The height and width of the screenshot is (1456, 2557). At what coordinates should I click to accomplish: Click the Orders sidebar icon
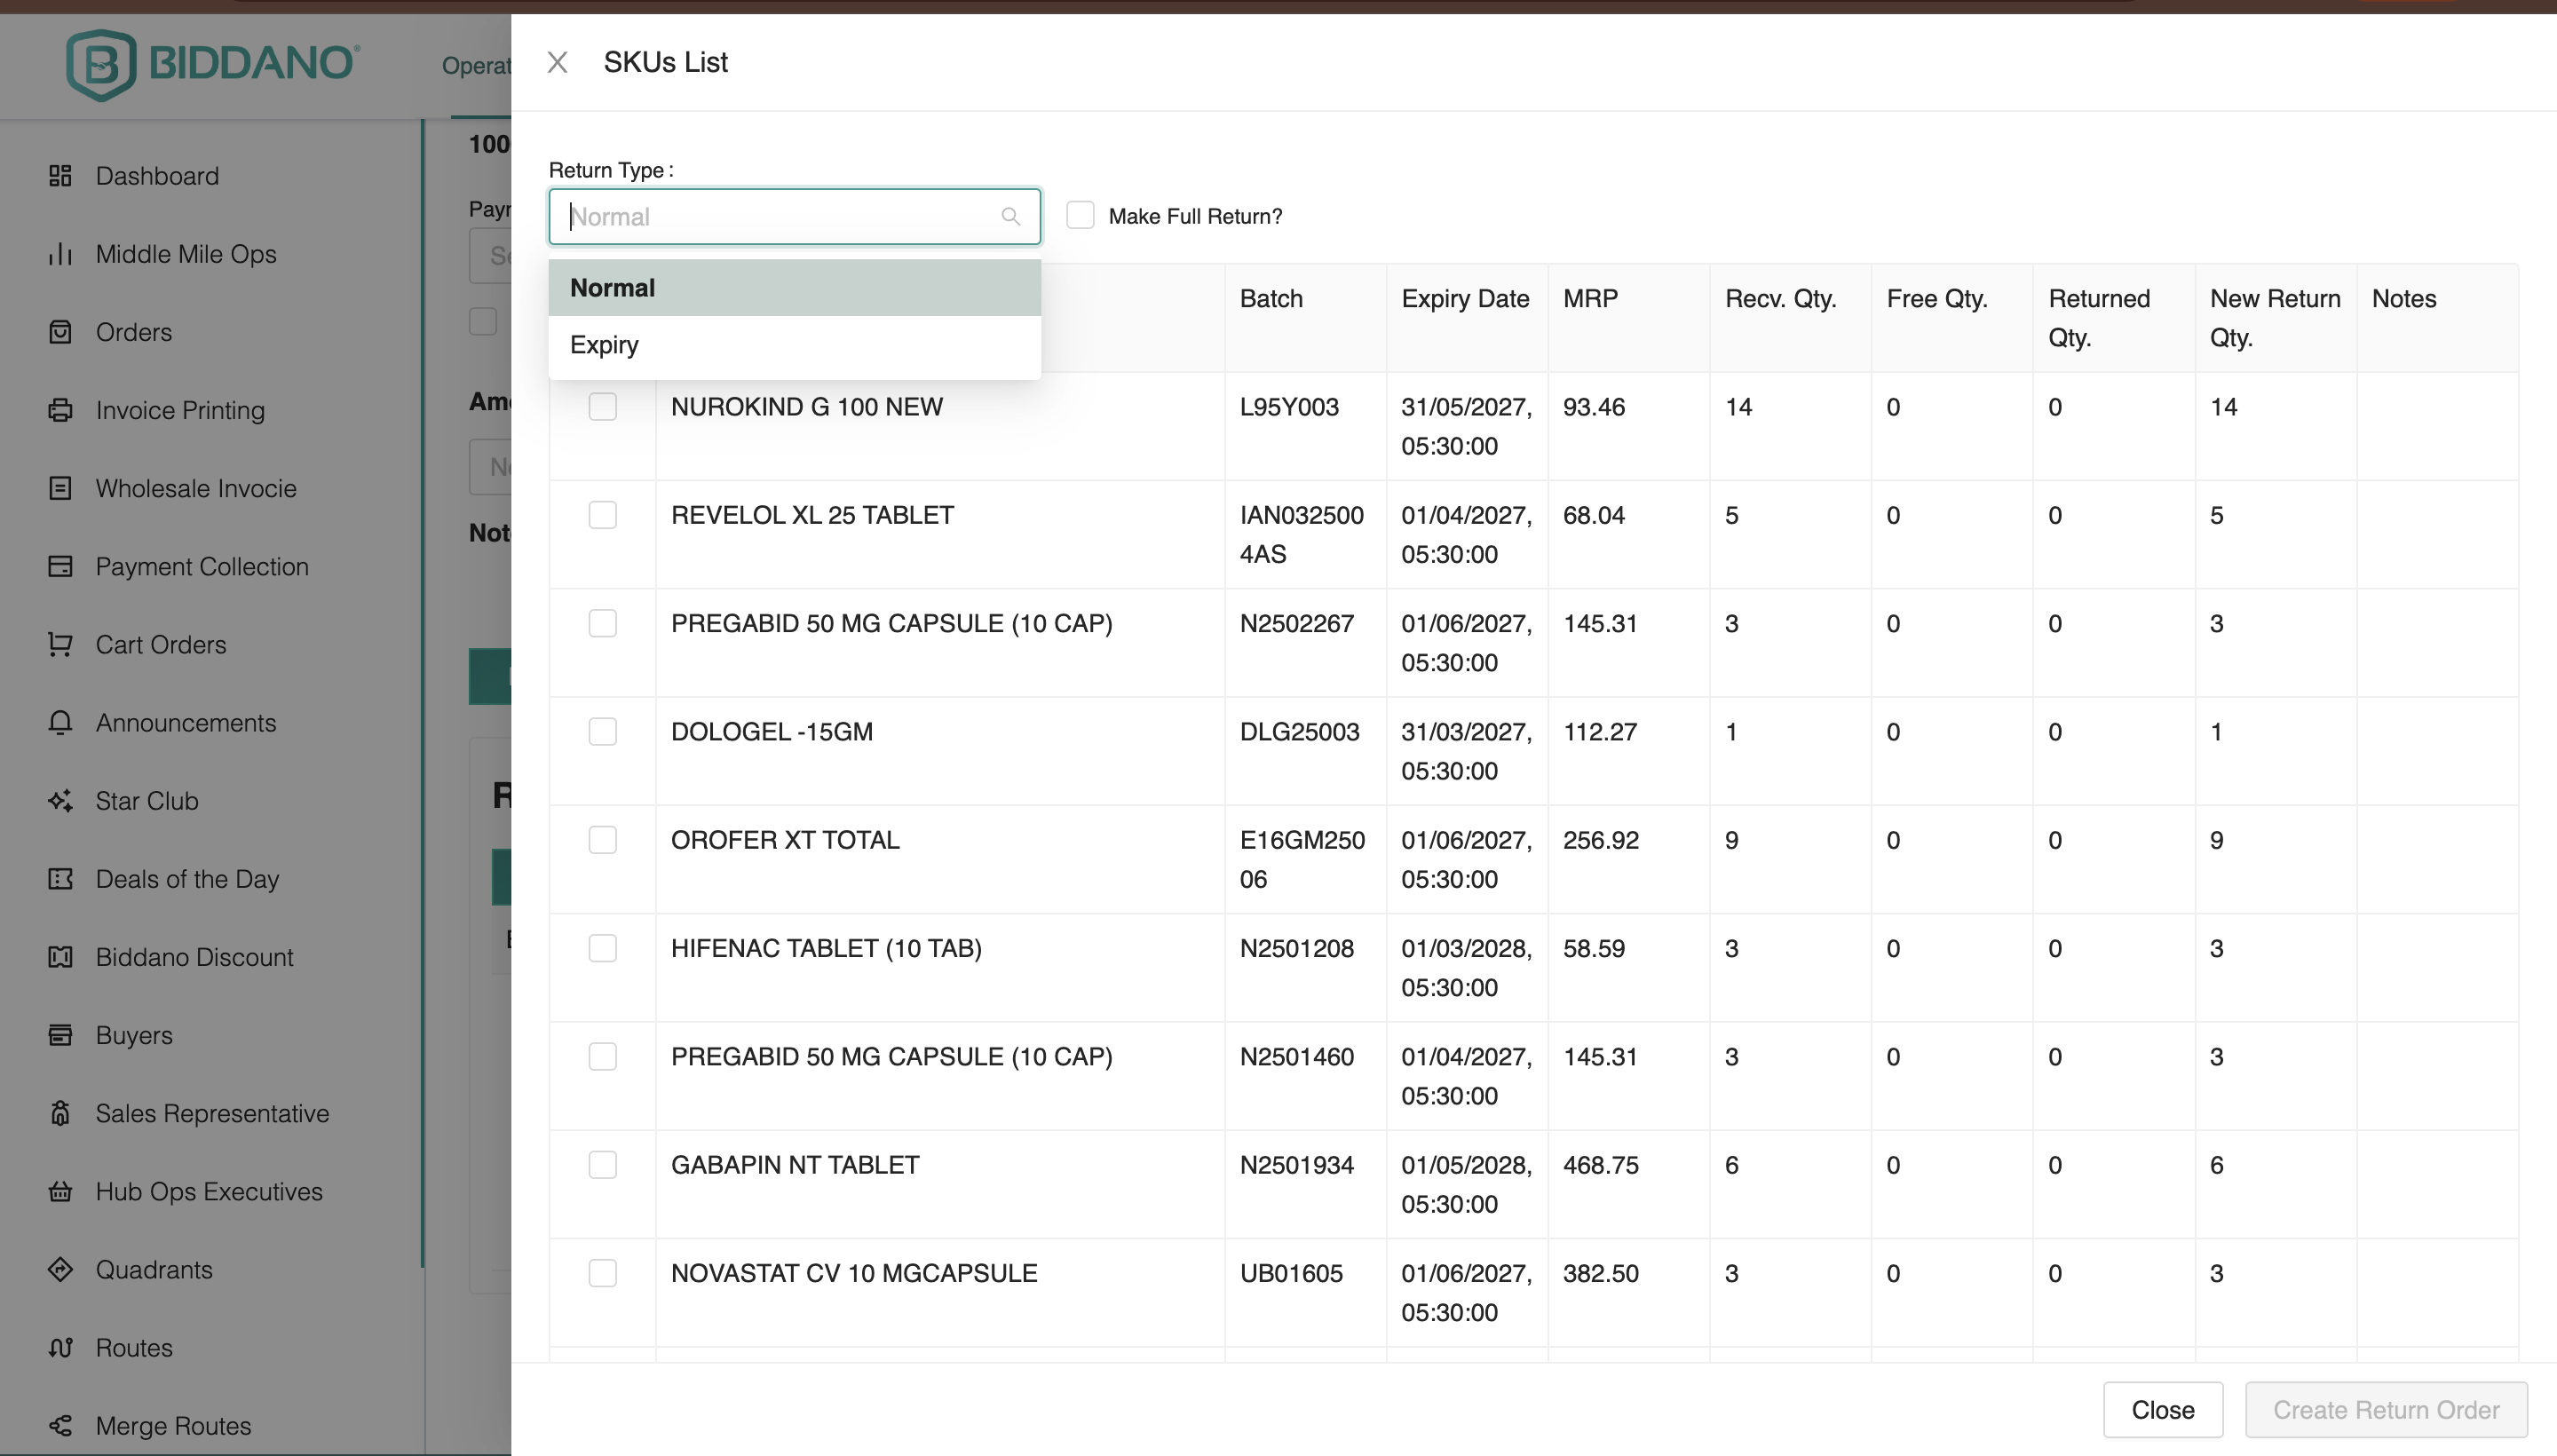coord(60,332)
